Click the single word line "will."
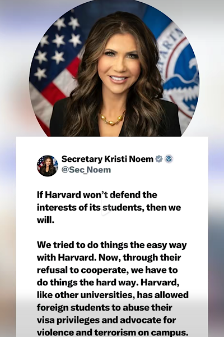Viewport: 224px width, 337px height. click(x=46, y=220)
